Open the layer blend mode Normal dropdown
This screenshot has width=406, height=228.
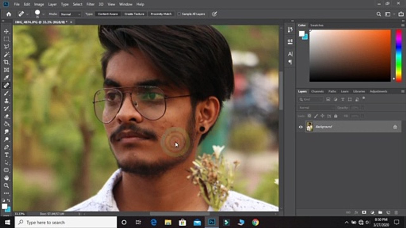click(x=316, y=108)
